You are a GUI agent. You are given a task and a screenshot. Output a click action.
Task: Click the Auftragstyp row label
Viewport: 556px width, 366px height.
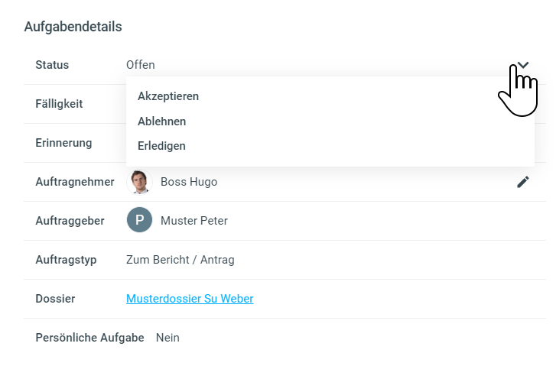coord(66,260)
